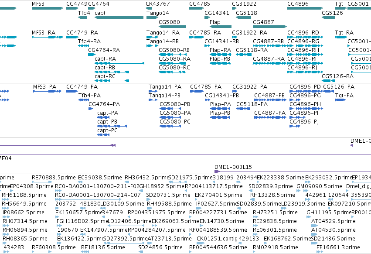The width and height of the screenshot is (371, 254).
Task: Select the MFS3-PA protein label
Action: pos(45,87)
